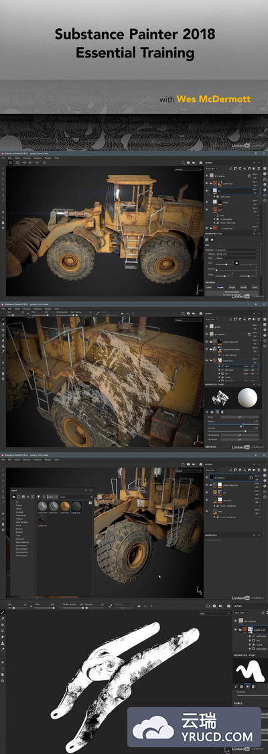The image size is (268, 754).
Task: Open the Material viewport dropdown in the side-view loader screenshot
Action: (x=188, y=170)
